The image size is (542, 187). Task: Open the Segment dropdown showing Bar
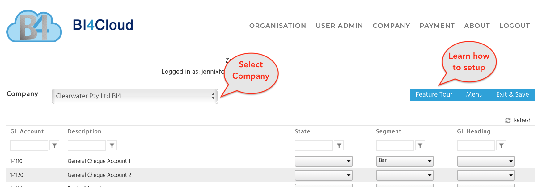tap(405, 161)
